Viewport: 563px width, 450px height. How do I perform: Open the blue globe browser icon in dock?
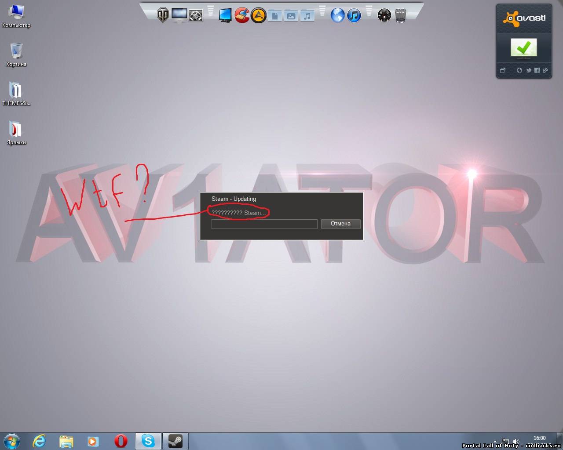click(337, 15)
